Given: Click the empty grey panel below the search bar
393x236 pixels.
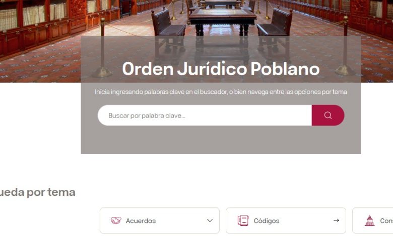Looking at the screenshot, I should 221,140.
